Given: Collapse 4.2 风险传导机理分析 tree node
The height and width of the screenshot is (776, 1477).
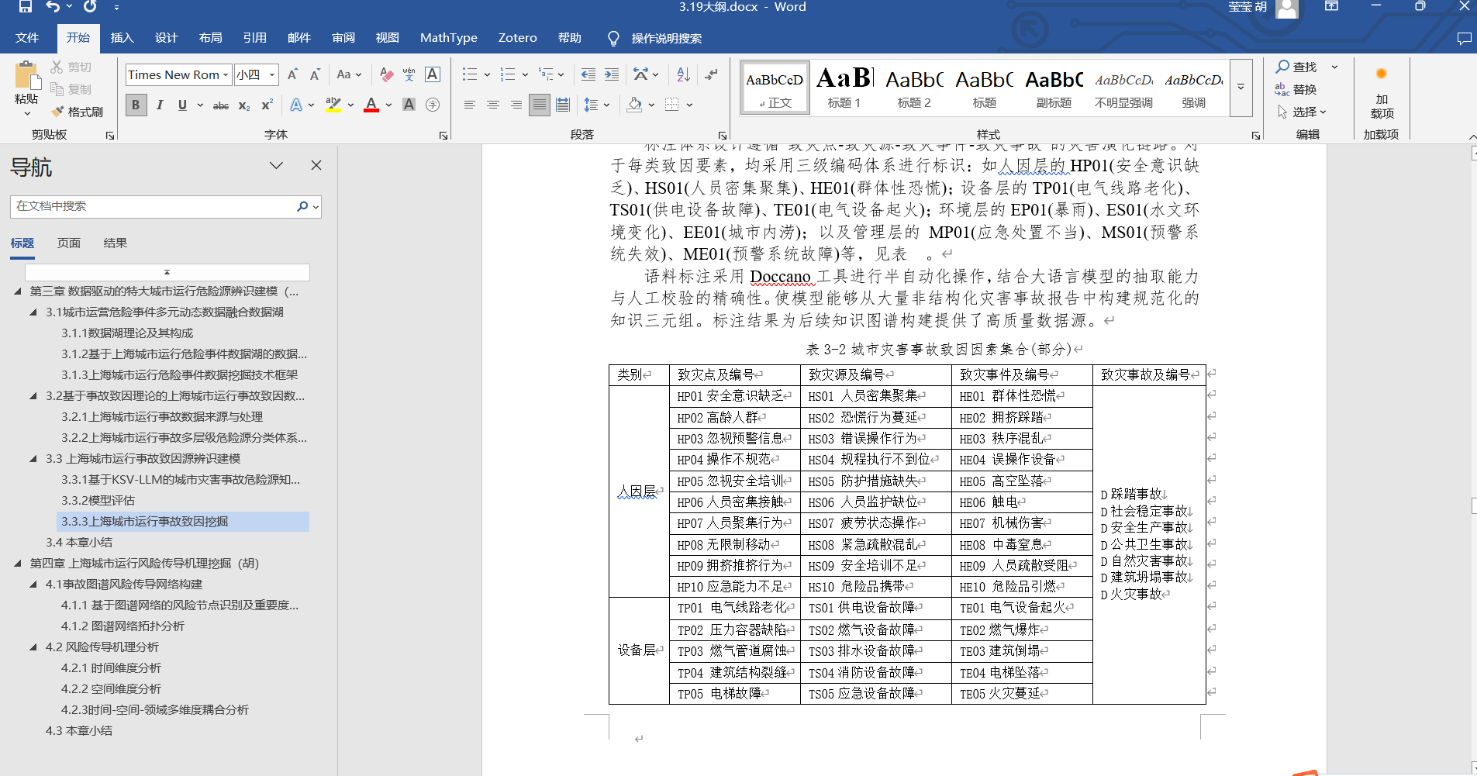Looking at the screenshot, I should click(33, 647).
